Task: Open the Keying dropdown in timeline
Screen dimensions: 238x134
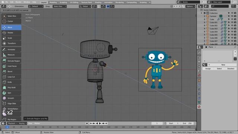Action: click(x=22, y=123)
